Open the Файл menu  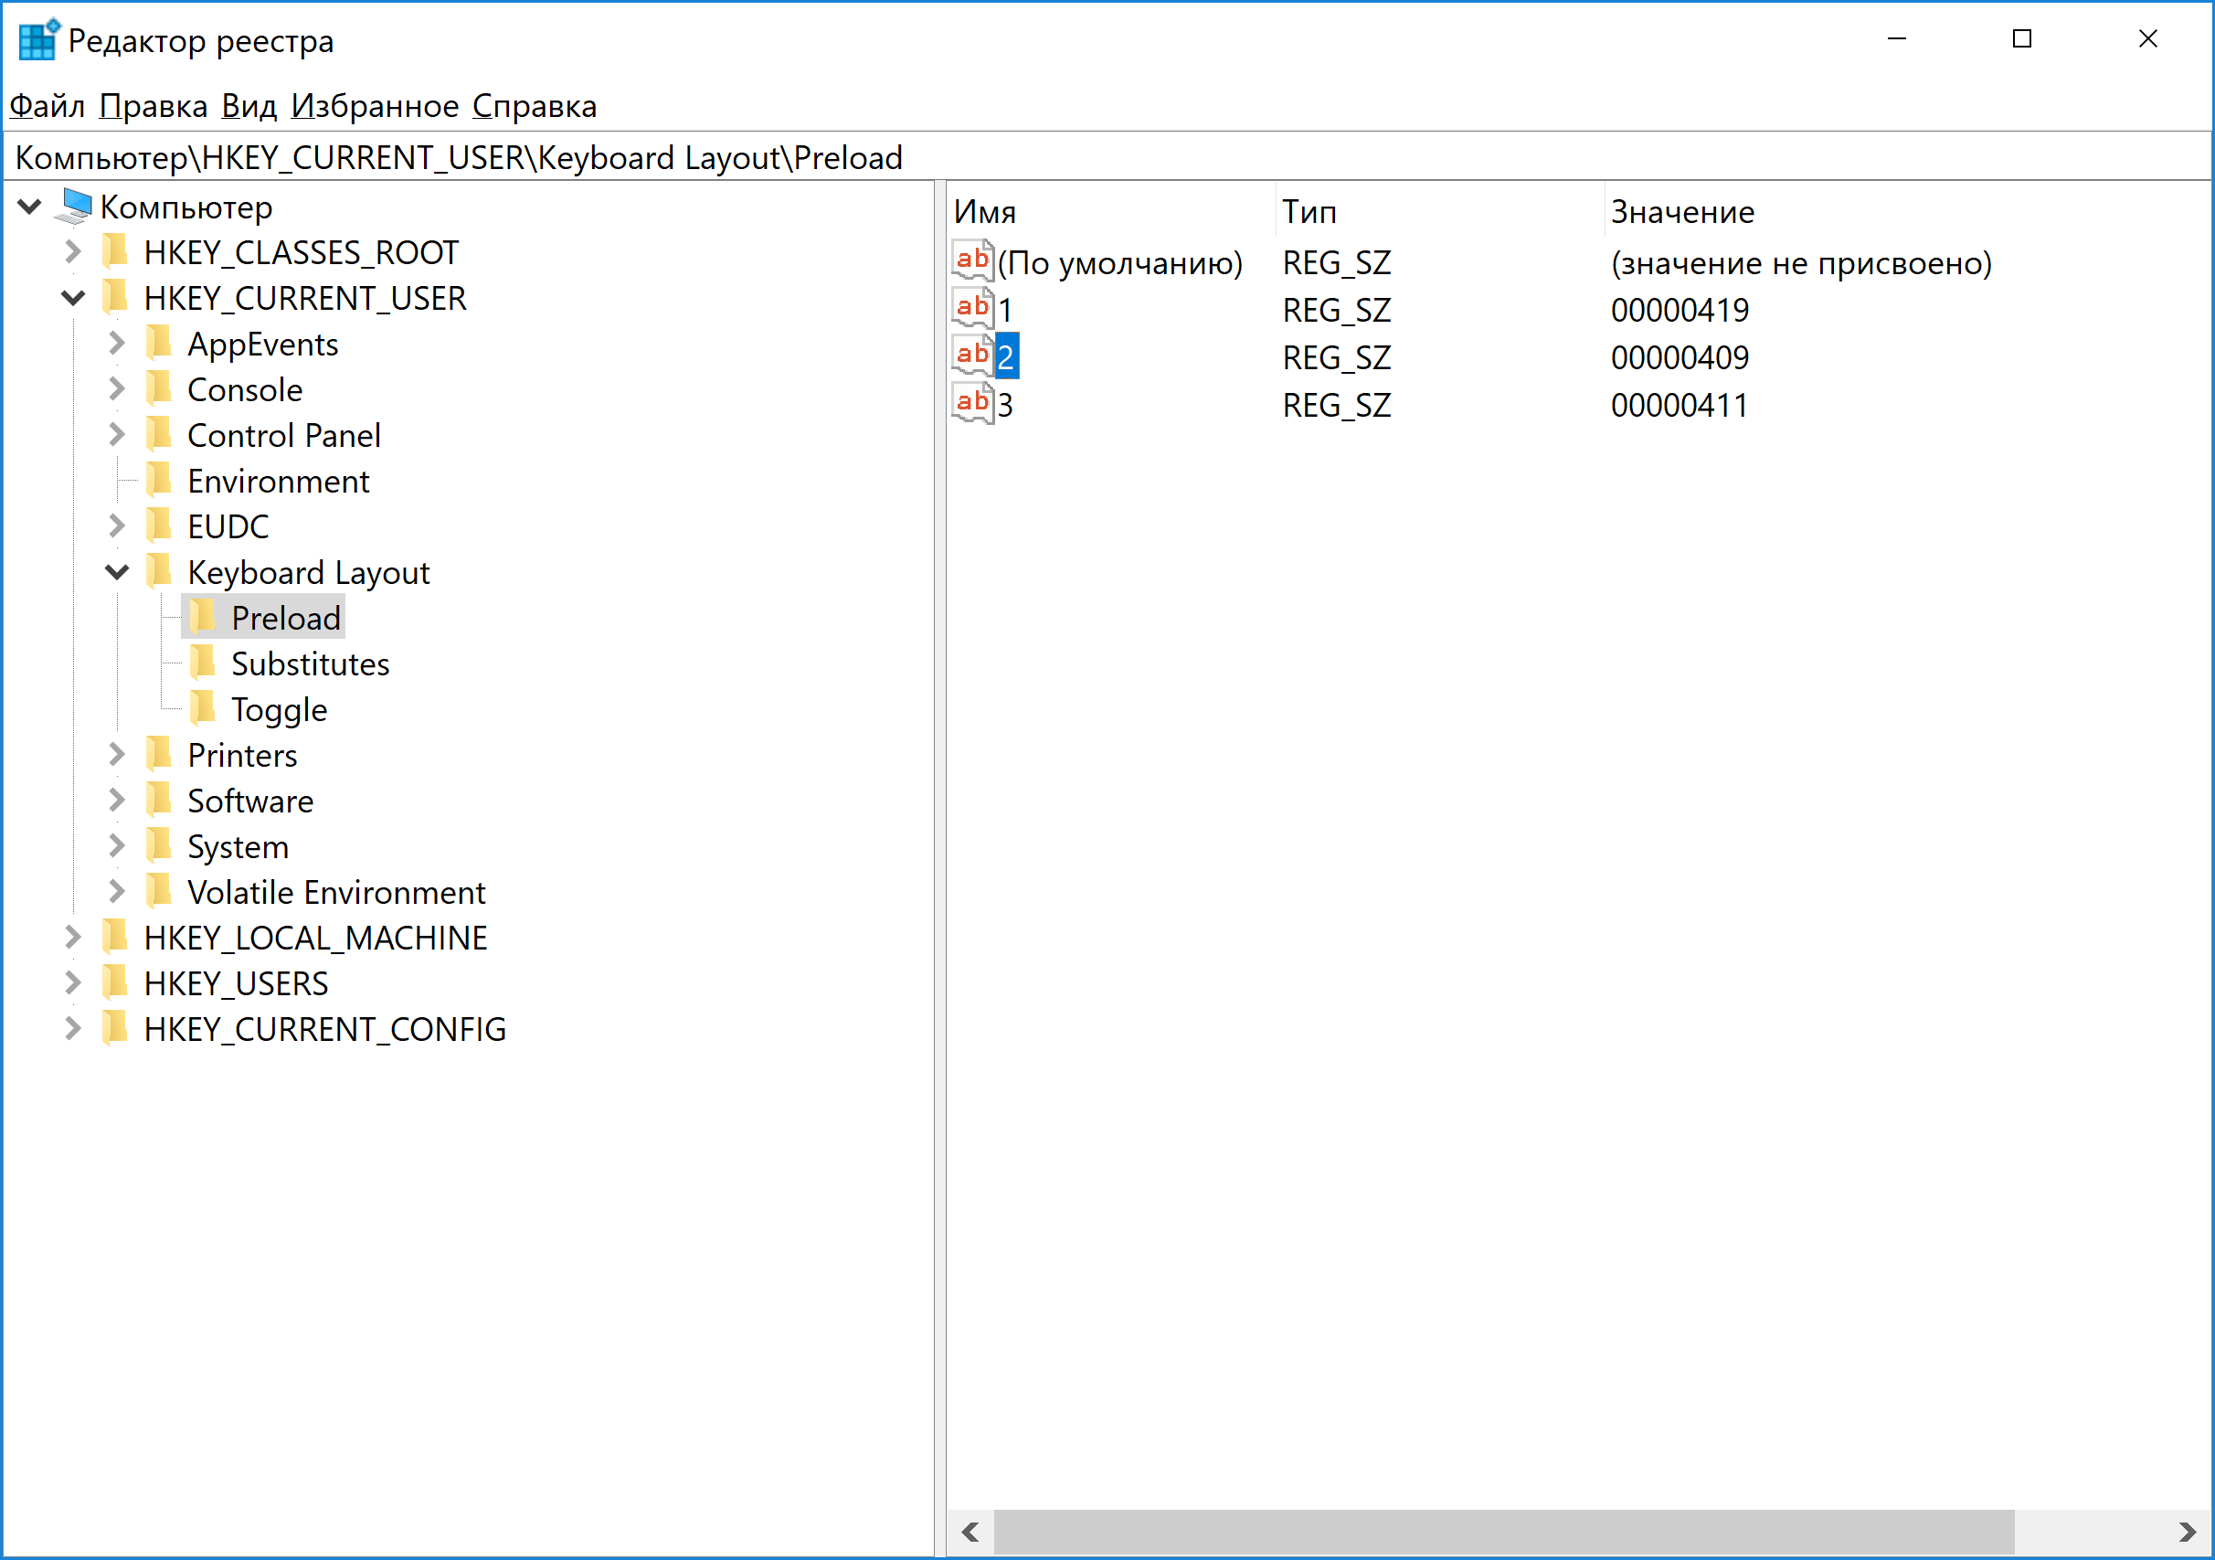pos(47,106)
